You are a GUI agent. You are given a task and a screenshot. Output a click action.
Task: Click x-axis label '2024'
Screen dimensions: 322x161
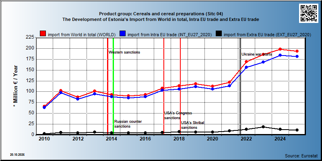coord(280,139)
